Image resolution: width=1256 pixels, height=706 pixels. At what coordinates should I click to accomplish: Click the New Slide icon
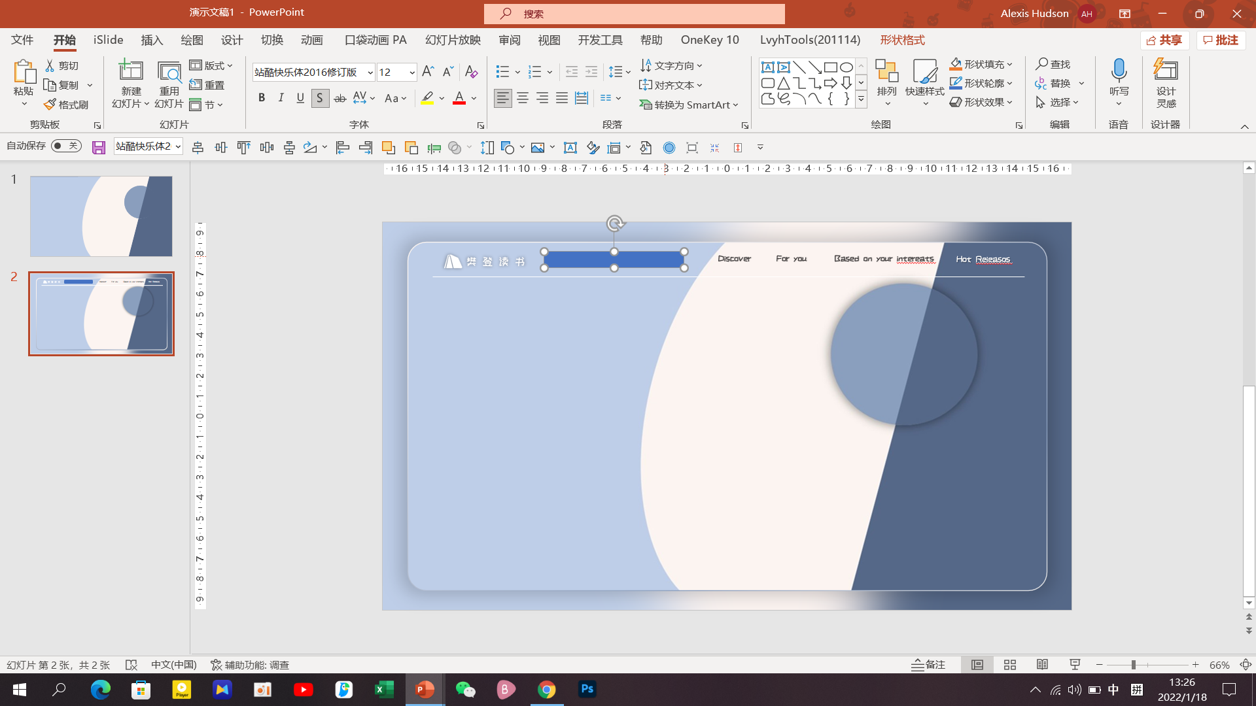coord(131,71)
